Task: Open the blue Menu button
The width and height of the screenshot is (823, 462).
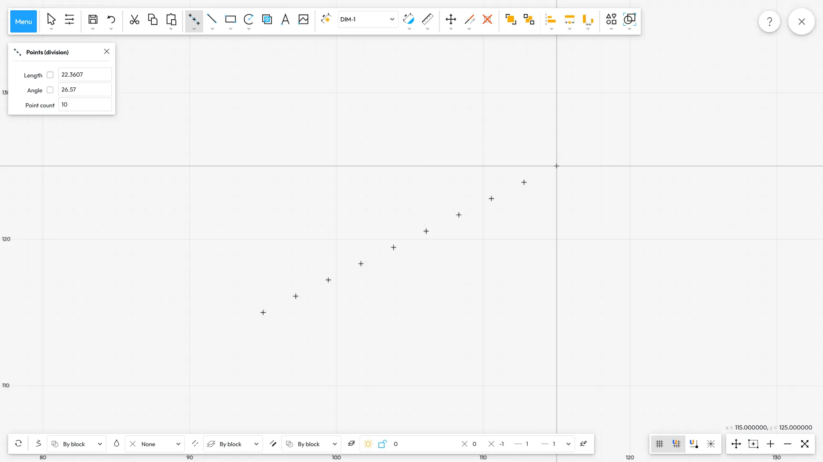Action: point(23,21)
